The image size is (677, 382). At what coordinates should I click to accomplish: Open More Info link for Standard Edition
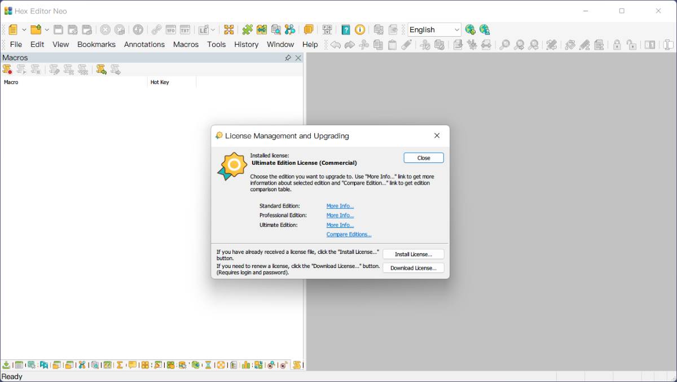click(x=340, y=206)
